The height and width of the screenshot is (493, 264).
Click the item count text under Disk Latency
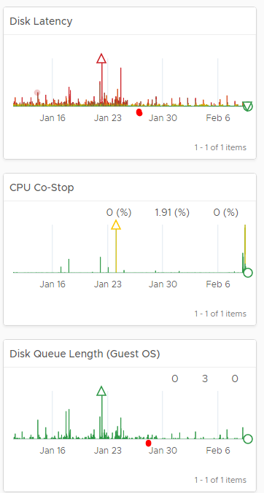coord(220,147)
